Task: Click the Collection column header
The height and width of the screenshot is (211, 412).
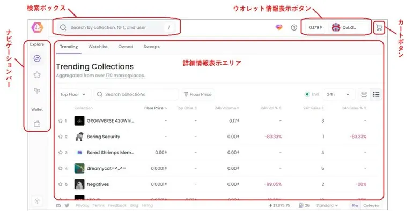Action: pos(83,108)
